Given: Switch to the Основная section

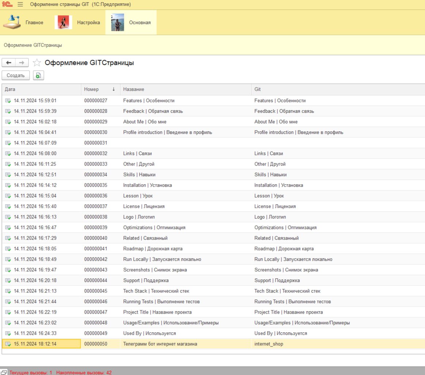Looking at the screenshot, I should 131,23.
